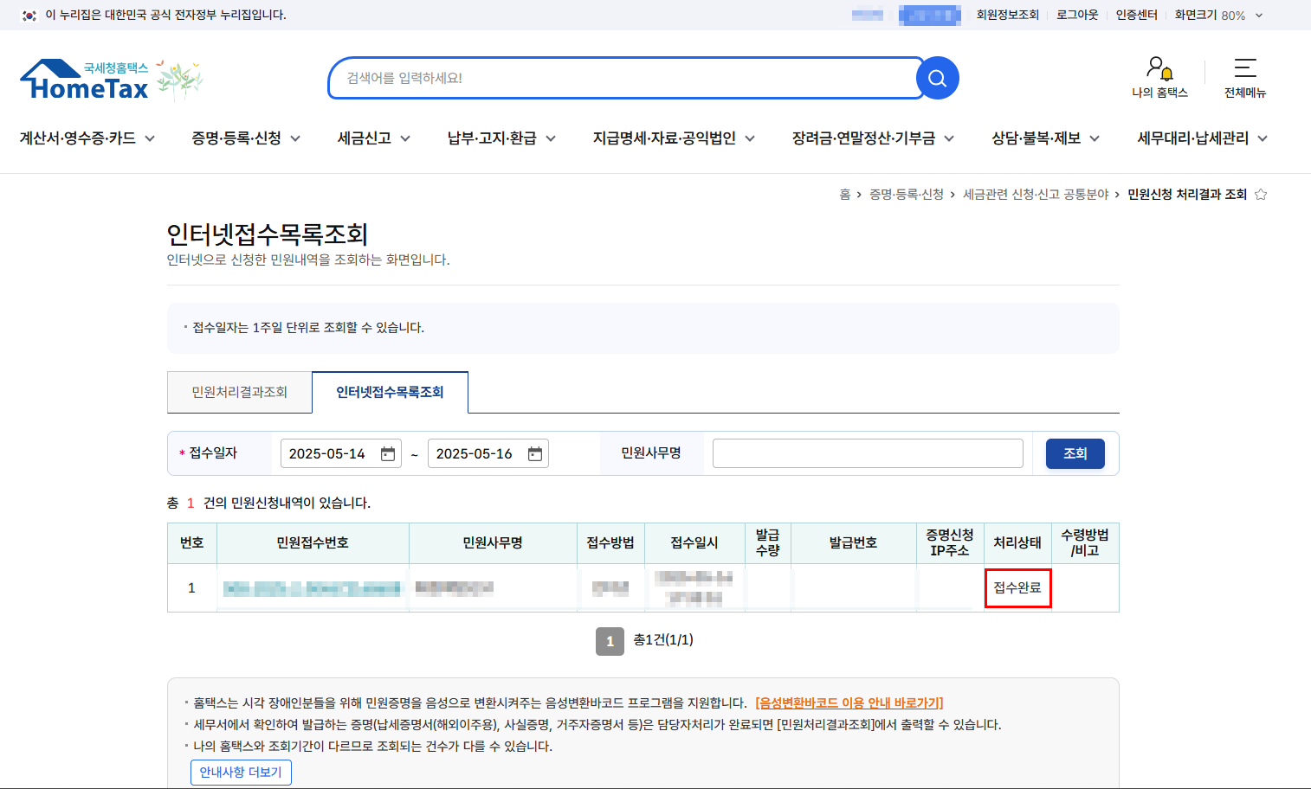1311x789 pixels.
Task: Click 접수완료 status cell
Action: 1017,588
